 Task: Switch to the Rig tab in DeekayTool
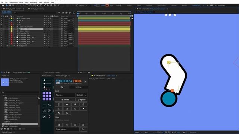click(x=62, y=87)
